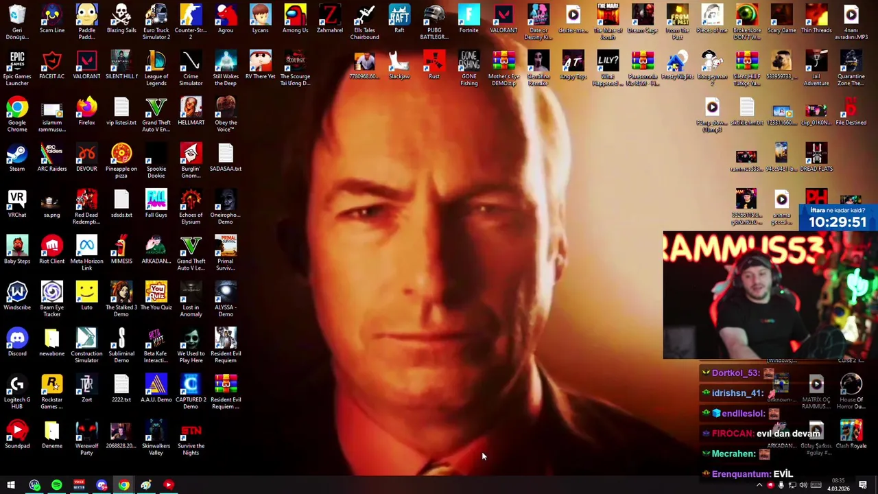The width and height of the screenshot is (878, 494).
Task: Launch the Raft game icon
Action: pyautogui.click(x=399, y=19)
